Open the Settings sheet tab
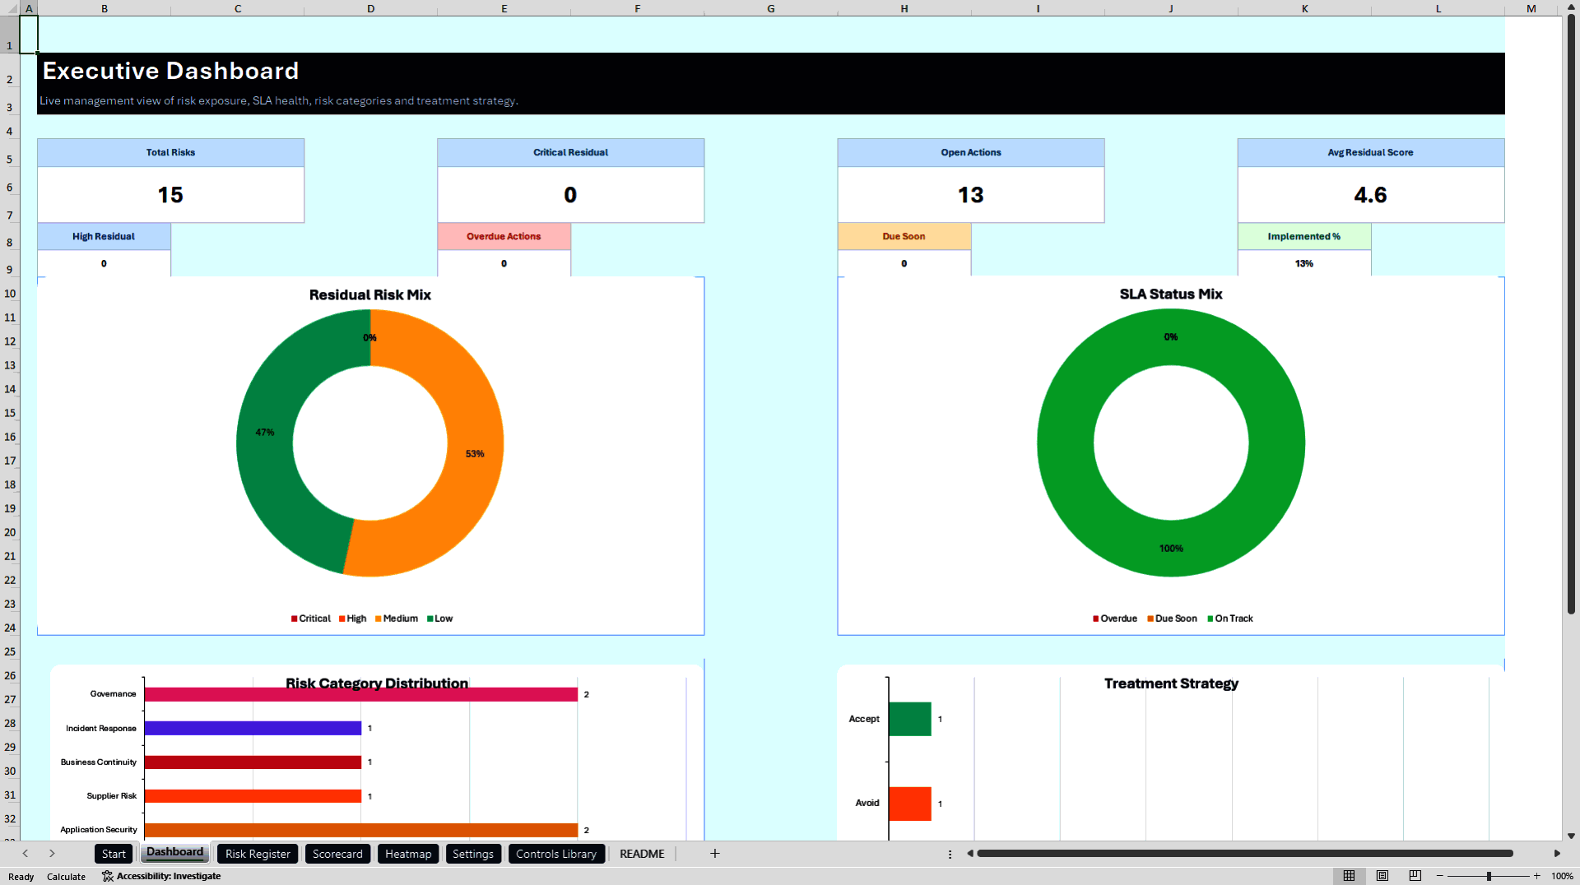 point(473,854)
